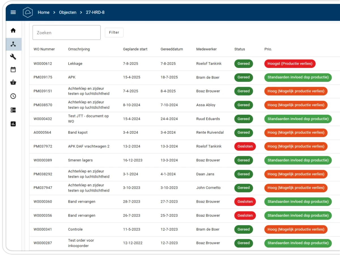Image resolution: width=340 pixels, height=255 pixels.
Task: Sort by Prio. column header
Action: pos(268,49)
